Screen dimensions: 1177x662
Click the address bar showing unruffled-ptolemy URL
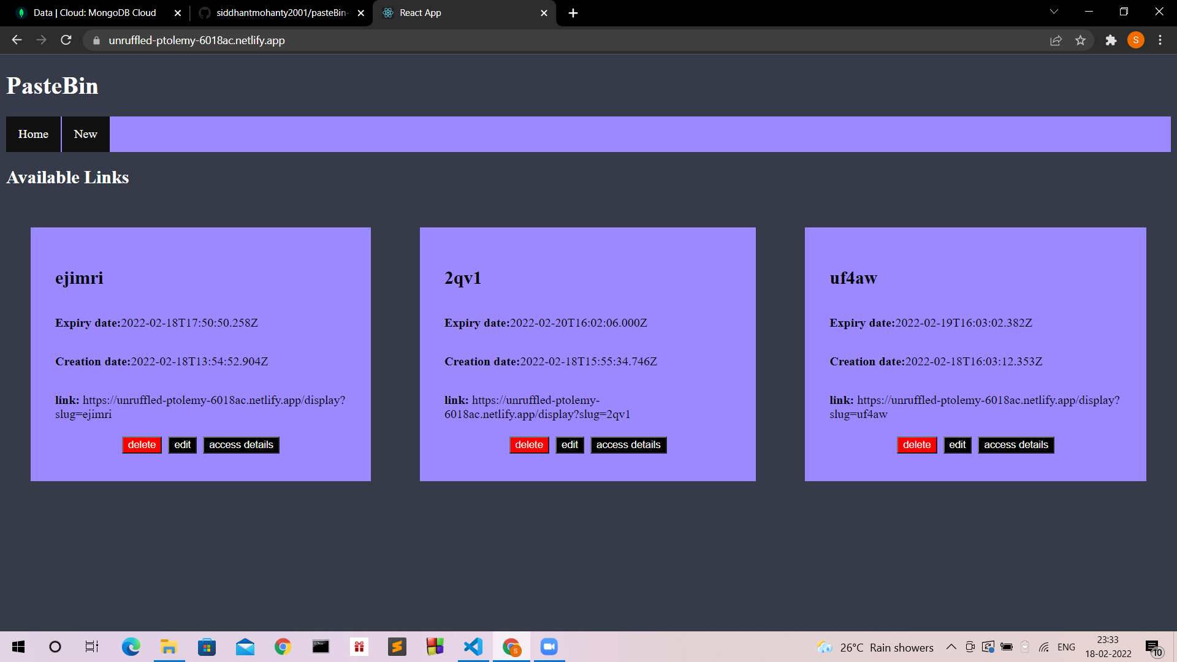(196, 40)
